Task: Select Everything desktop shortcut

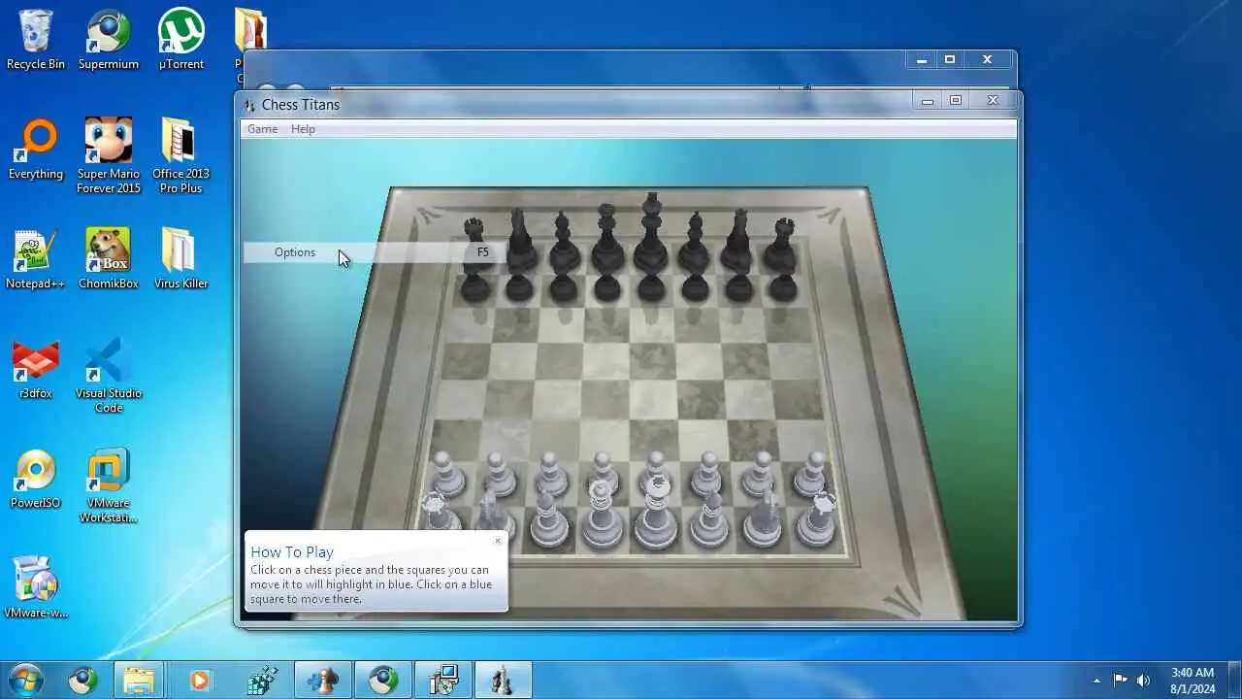Action: (x=36, y=150)
